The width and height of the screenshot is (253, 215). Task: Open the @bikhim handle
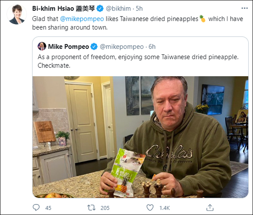pos(118,8)
